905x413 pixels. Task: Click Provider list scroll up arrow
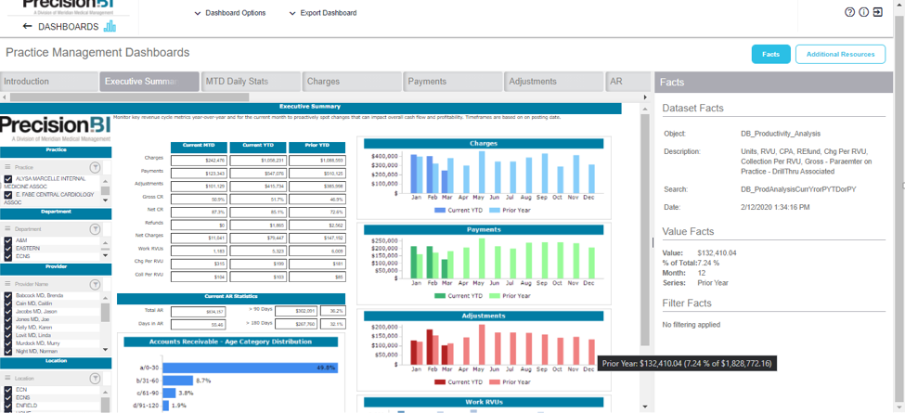click(x=105, y=296)
